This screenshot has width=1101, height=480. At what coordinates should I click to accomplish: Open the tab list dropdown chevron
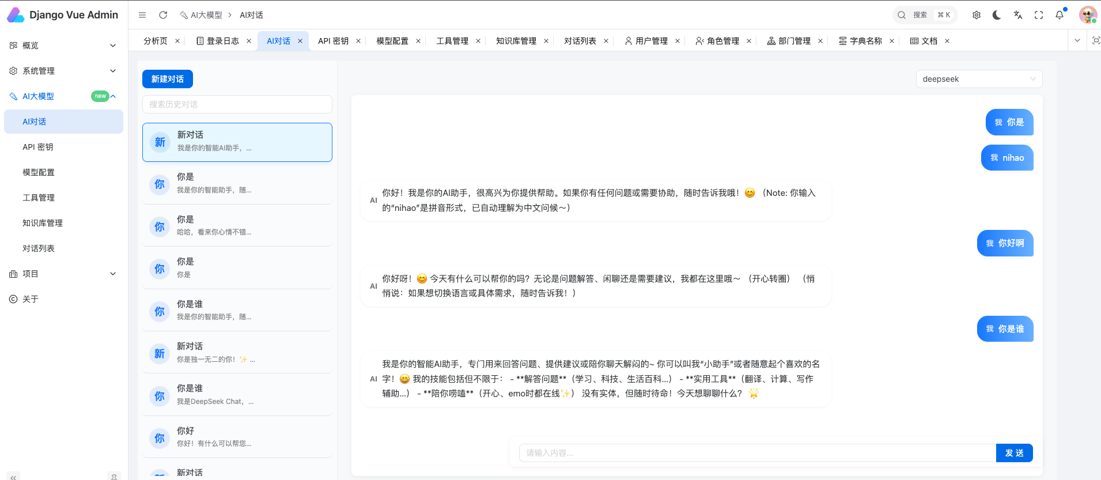coord(1077,40)
